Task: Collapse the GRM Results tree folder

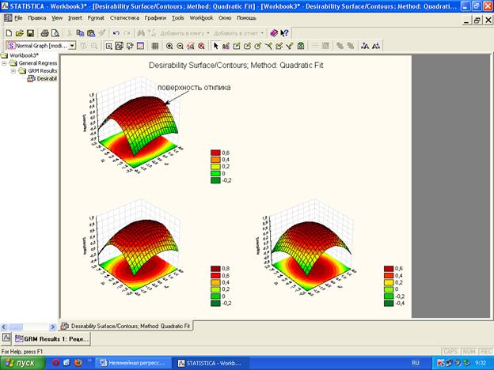Action: click(13, 70)
